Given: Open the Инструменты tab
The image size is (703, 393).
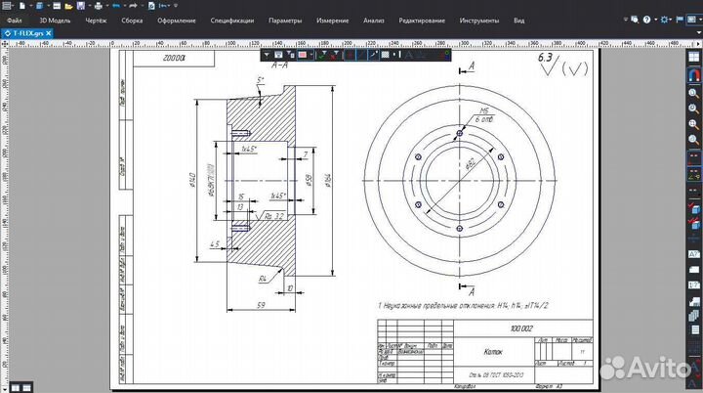Looking at the screenshot, I should 478,21.
